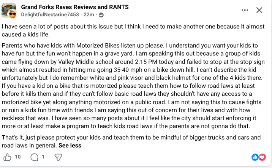Viewport: 272px width, 168px height.
Task: Collapse the post with See less
Action: [x=70, y=146]
